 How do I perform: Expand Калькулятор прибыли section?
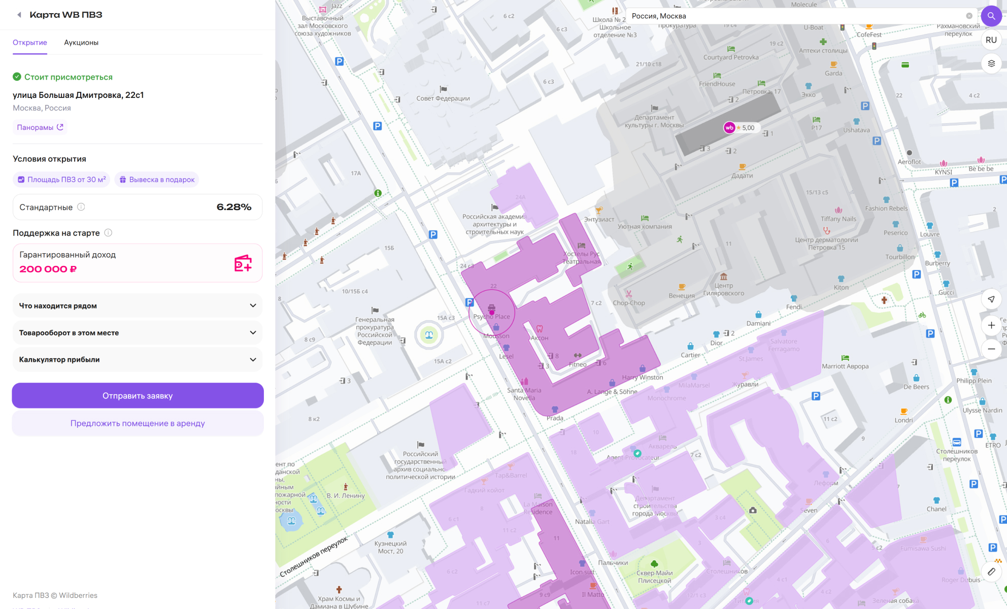(138, 360)
